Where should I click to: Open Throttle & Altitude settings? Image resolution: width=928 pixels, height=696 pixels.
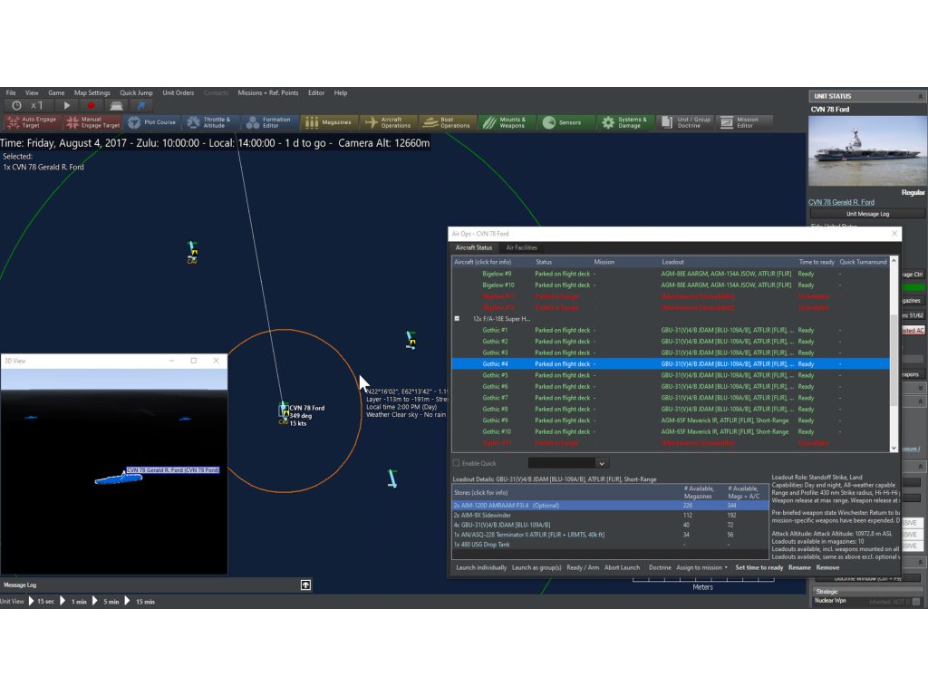(209, 122)
